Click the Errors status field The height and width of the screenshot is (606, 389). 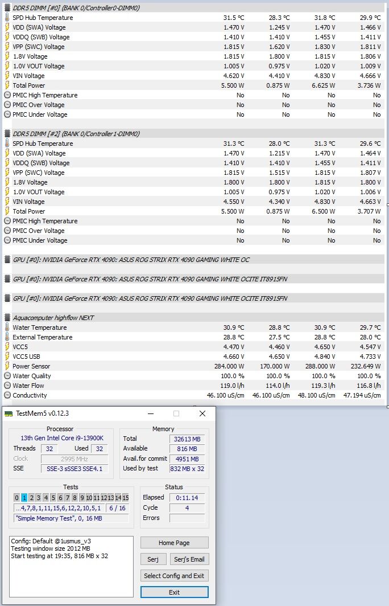pyautogui.click(x=187, y=518)
